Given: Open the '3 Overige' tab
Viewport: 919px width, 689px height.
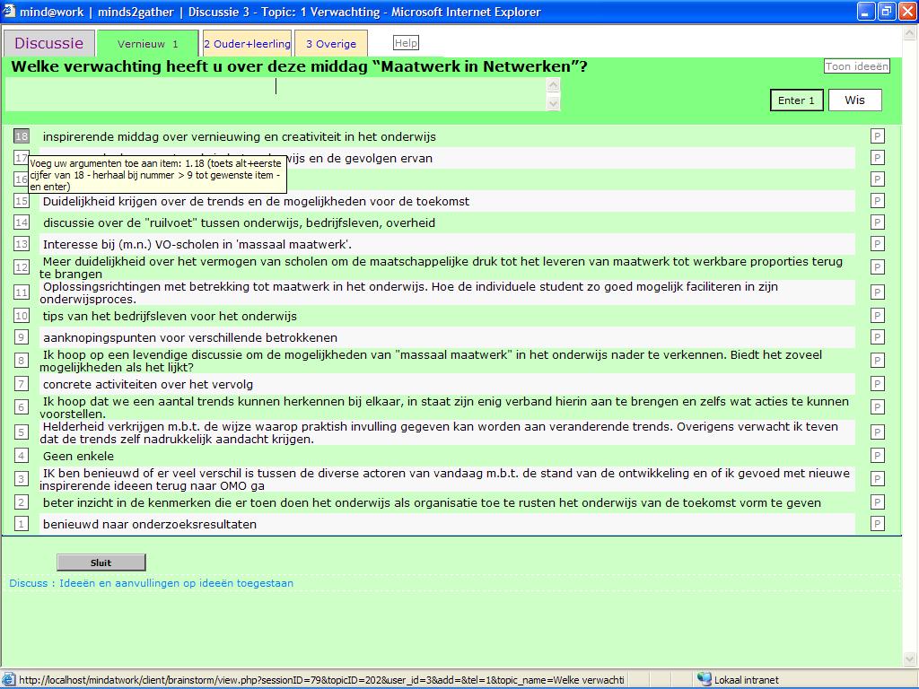Looking at the screenshot, I should pyautogui.click(x=331, y=44).
